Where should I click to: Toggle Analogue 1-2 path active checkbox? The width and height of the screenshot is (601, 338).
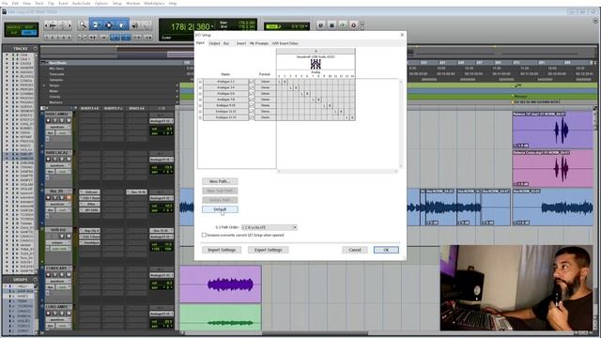252,82
